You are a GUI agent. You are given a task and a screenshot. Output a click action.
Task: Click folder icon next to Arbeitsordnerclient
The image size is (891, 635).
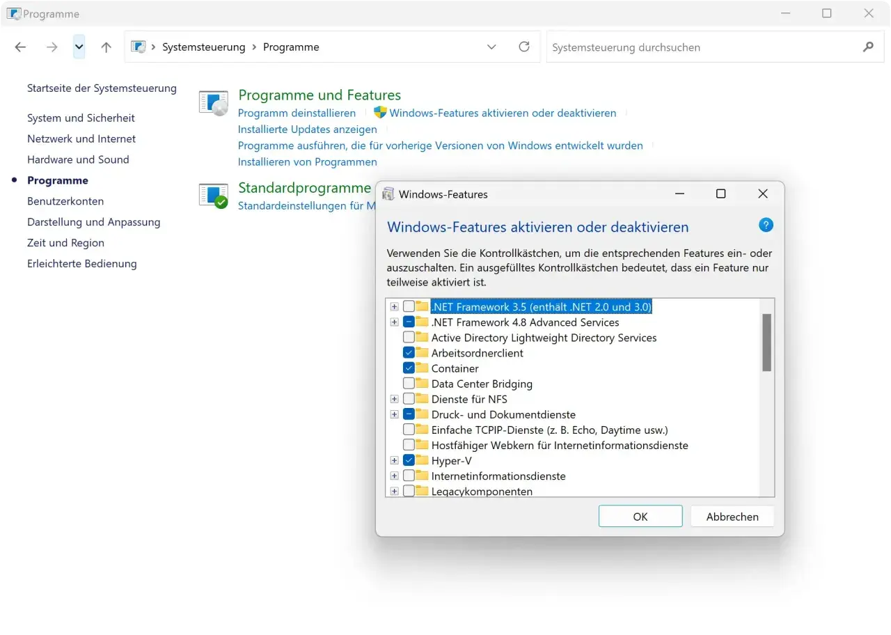422,353
